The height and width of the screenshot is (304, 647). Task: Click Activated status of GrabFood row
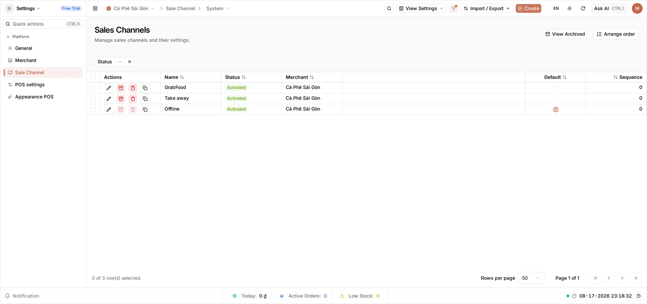(237, 88)
